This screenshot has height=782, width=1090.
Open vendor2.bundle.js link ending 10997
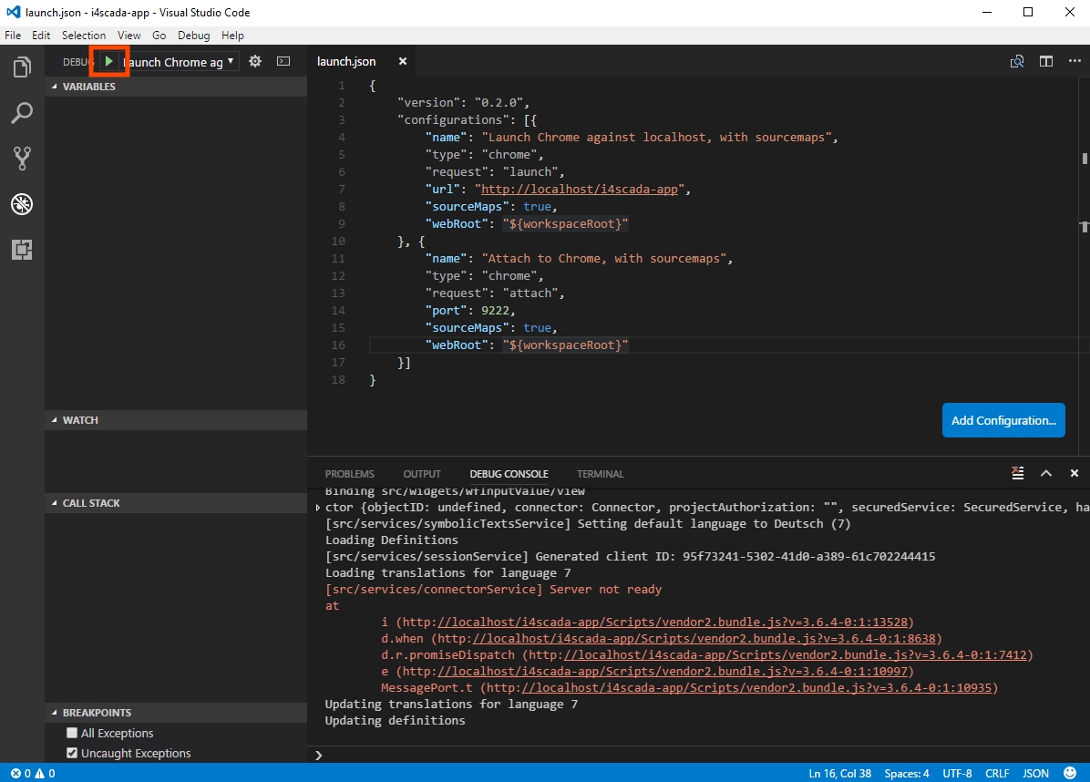point(673,672)
